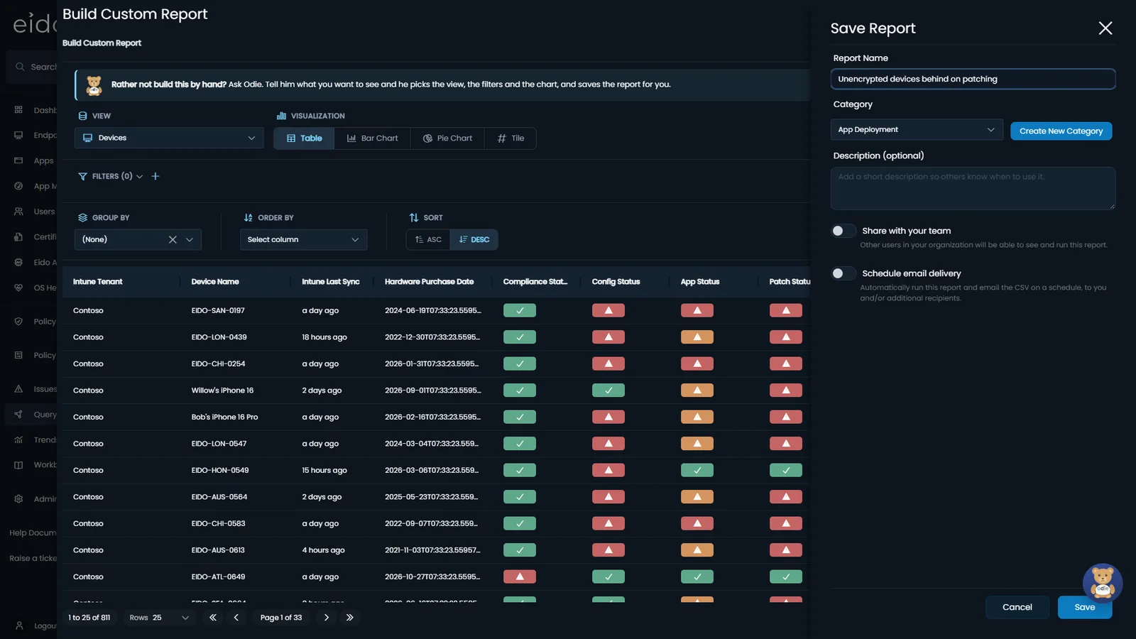Switch visualization to Bar Chart

372,138
